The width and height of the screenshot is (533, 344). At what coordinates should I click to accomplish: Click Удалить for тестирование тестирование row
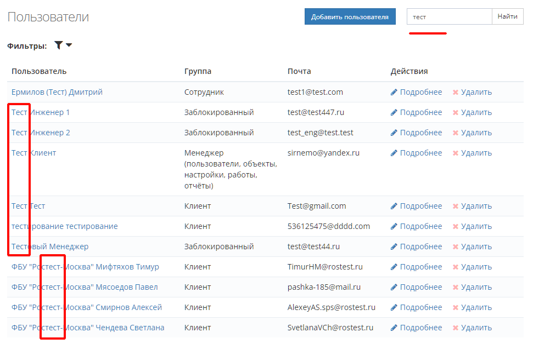pos(476,226)
